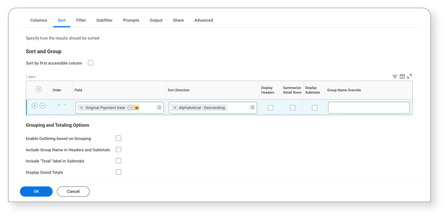Click inside the Field selection box

coord(120,108)
